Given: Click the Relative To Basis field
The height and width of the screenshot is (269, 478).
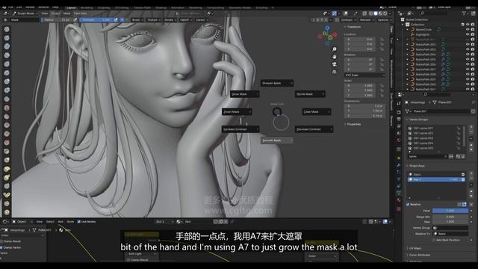Looking at the screenshot, I should tap(451, 234).
